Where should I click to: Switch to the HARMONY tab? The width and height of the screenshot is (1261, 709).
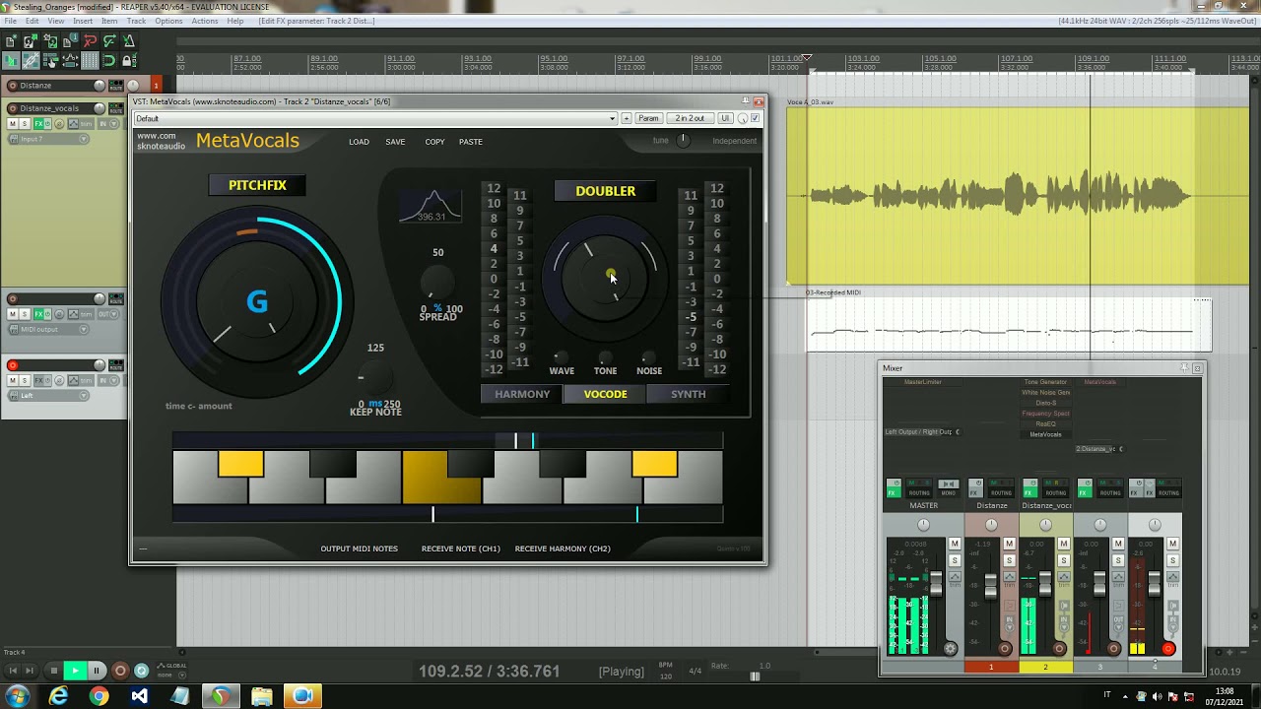[x=522, y=394]
